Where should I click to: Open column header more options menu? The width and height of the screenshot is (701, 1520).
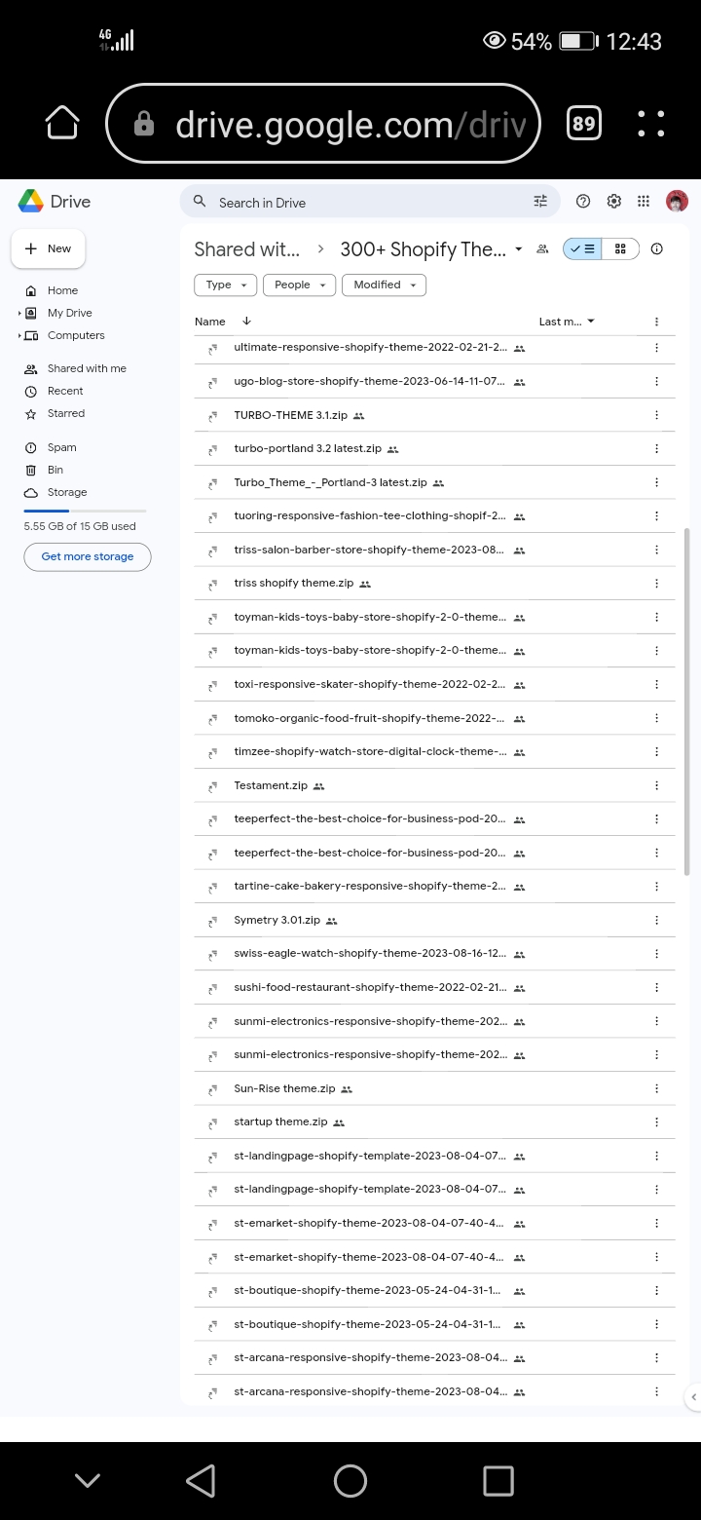[x=656, y=322]
